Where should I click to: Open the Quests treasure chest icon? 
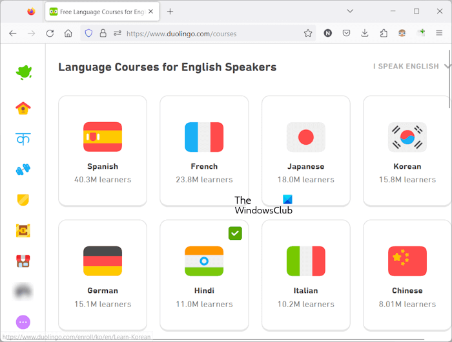point(23,231)
